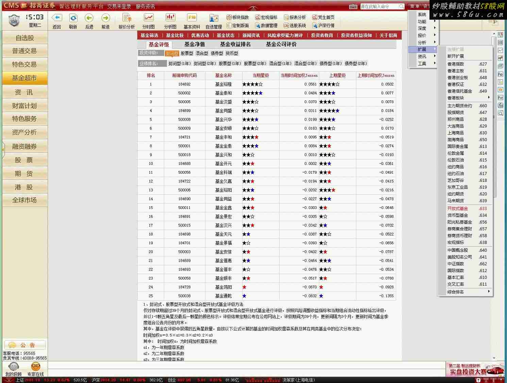Open 自选股 in left sidebar
The image size is (507, 383).
[x=25, y=38]
